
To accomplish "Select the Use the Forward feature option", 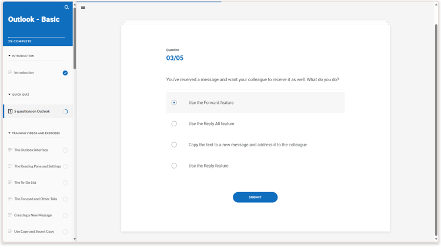I will click(174, 103).
